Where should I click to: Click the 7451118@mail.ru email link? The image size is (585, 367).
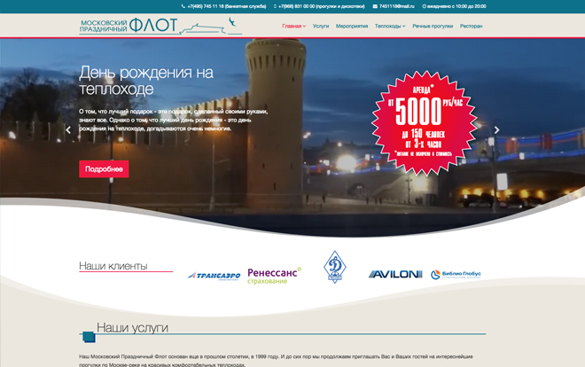(x=397, y=6)
